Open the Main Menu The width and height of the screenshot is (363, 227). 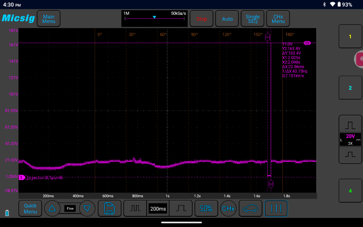point(49,19)
